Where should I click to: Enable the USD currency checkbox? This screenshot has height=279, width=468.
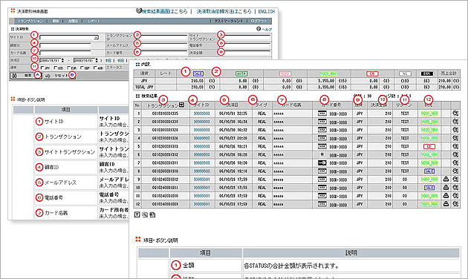point(56,68)
